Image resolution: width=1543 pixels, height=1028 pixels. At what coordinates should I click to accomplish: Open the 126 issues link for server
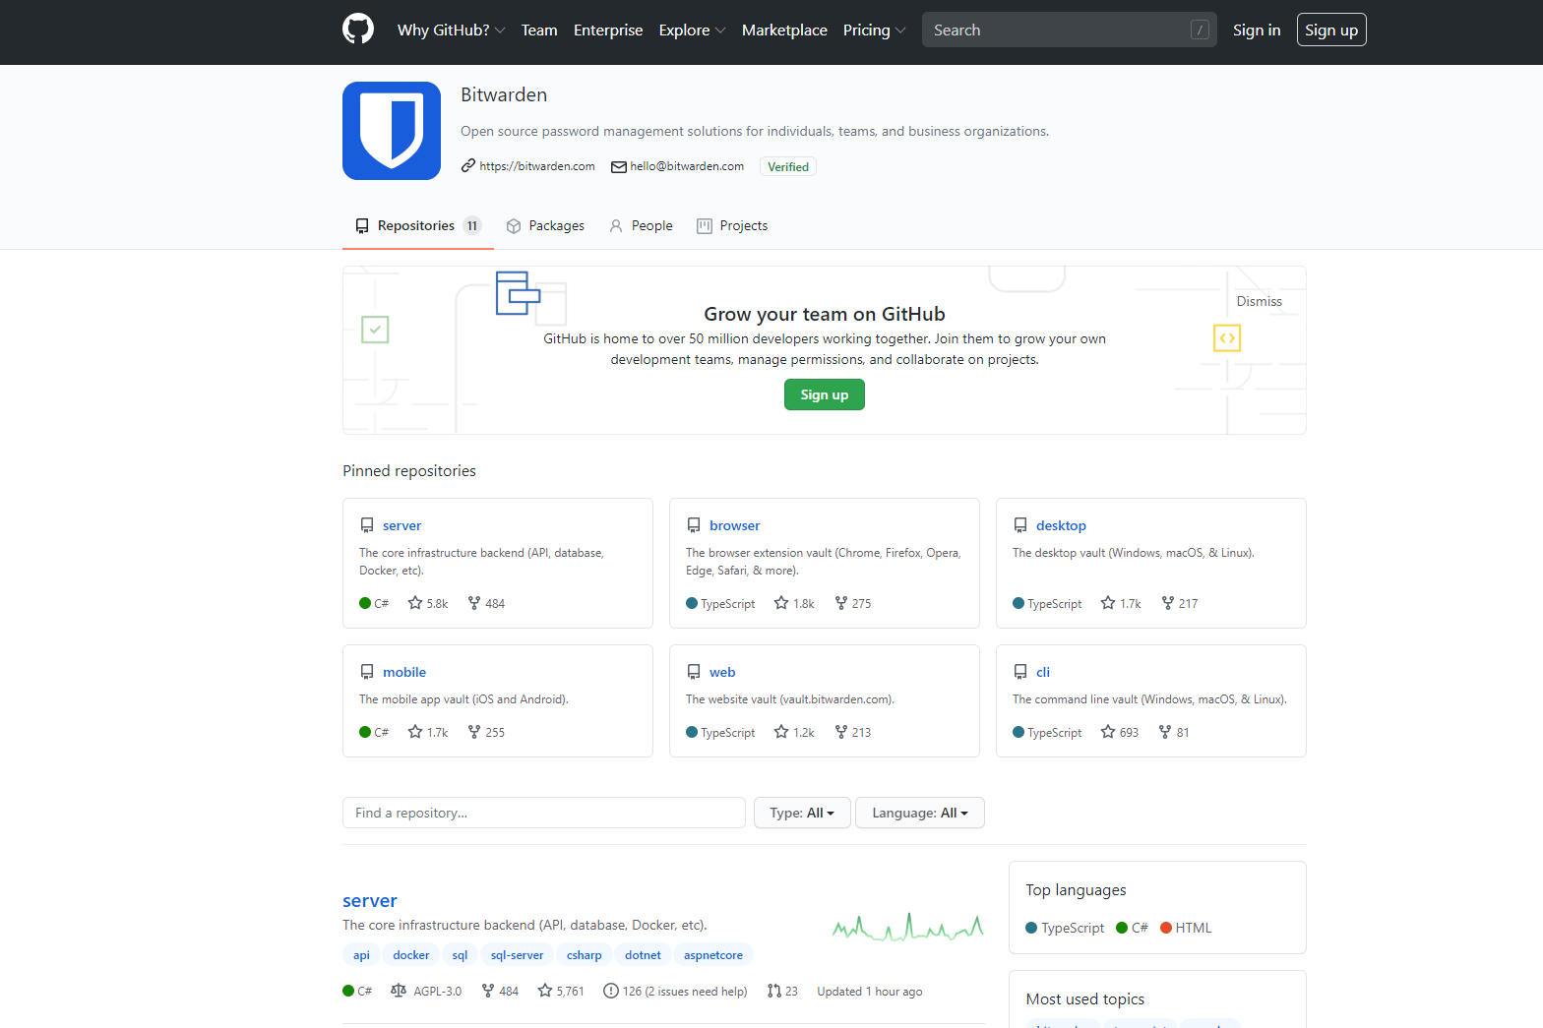pos(675,992)
